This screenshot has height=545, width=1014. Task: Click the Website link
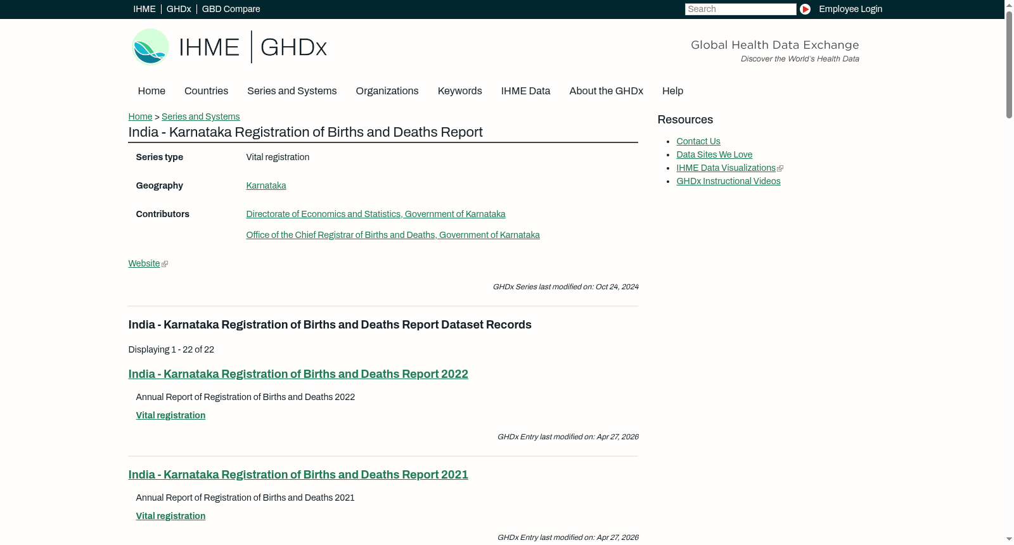(144, 263)
